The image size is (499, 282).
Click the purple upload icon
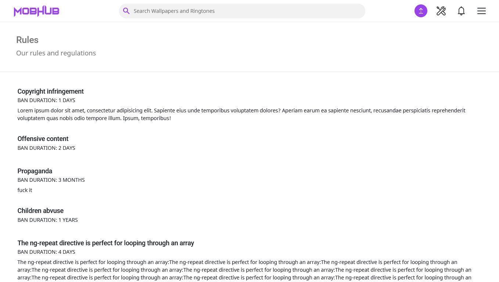coord(421,11)
